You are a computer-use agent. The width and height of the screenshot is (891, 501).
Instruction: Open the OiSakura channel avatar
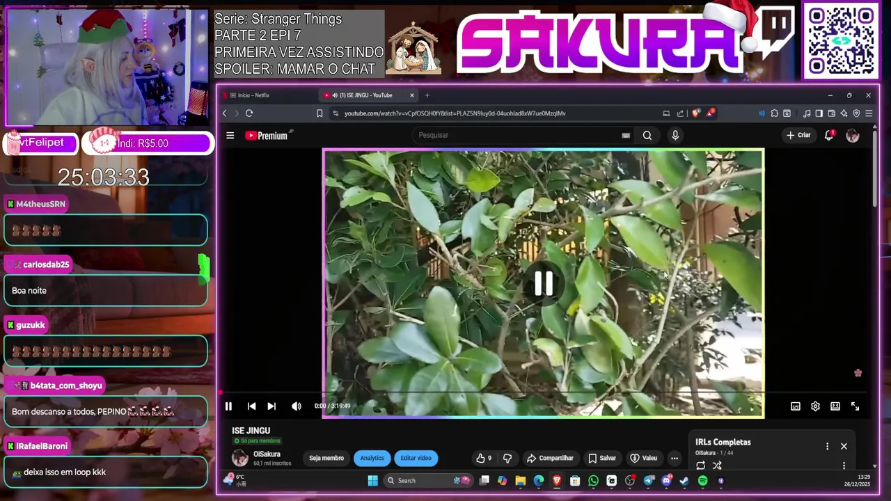(x=240, y=457)
